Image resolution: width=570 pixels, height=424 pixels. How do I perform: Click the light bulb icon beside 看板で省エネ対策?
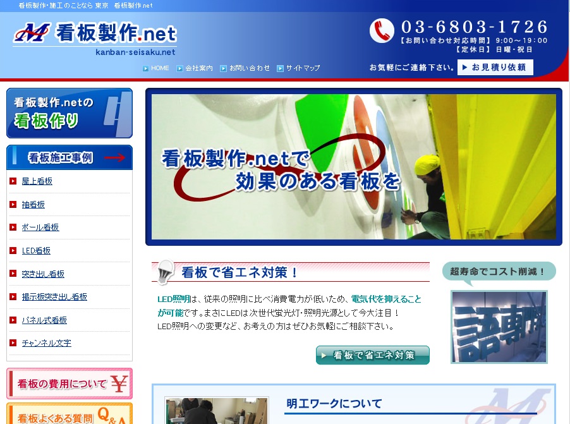166,271
